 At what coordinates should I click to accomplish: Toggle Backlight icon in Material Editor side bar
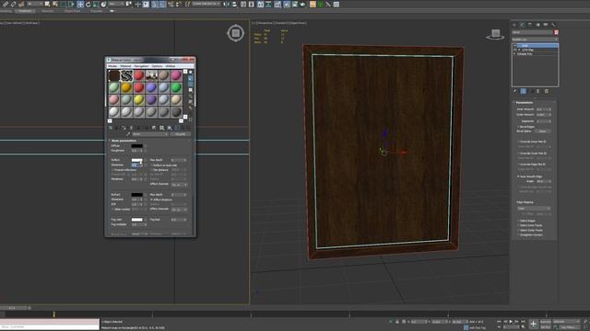point(191,78)
